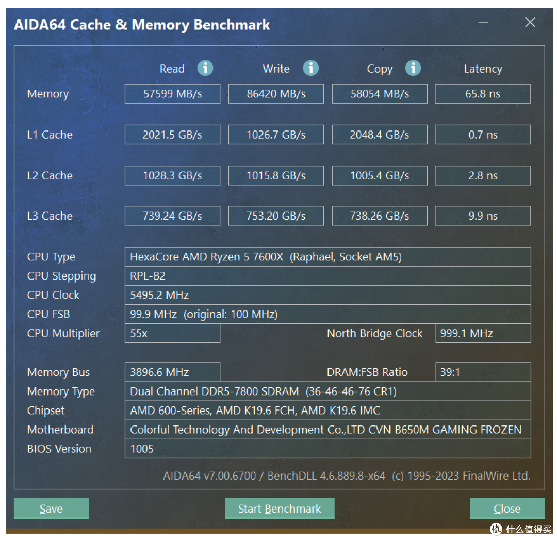The image size is (557, 541).
Task: Click CPU Stepping value RPL-B2
Action: click(x=328, y=276)
